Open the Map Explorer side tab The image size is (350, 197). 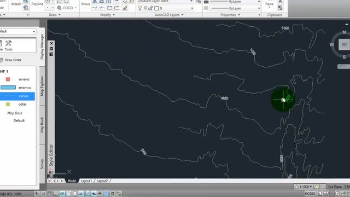42,86
